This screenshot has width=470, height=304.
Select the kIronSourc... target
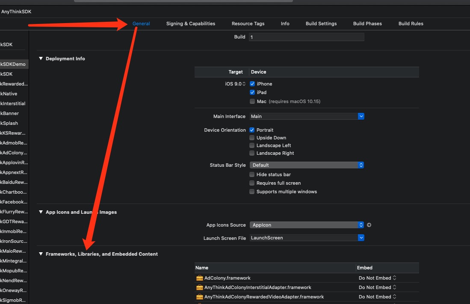14,241
